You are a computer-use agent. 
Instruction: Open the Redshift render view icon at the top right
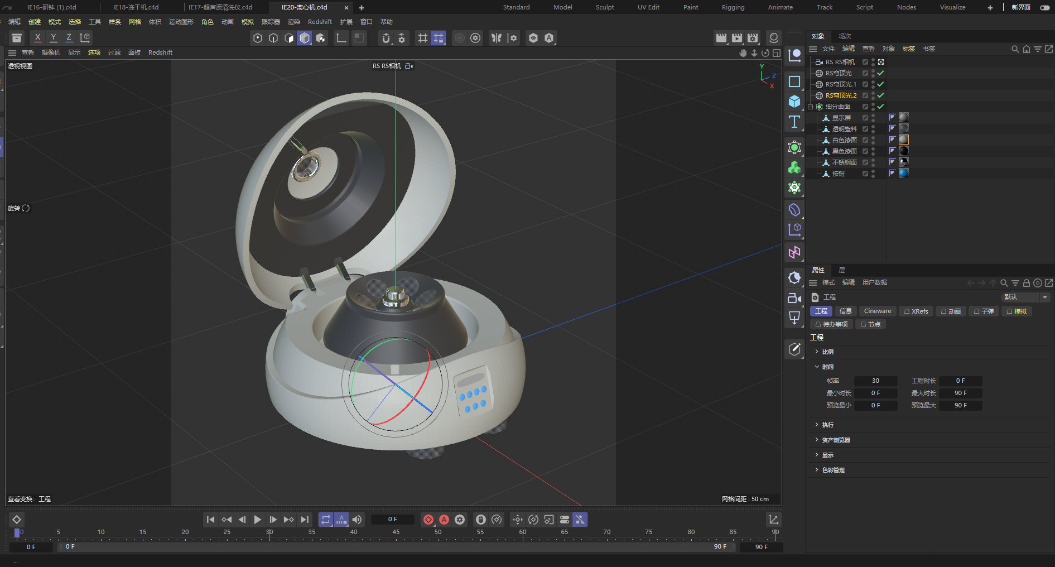click(773, 38)
